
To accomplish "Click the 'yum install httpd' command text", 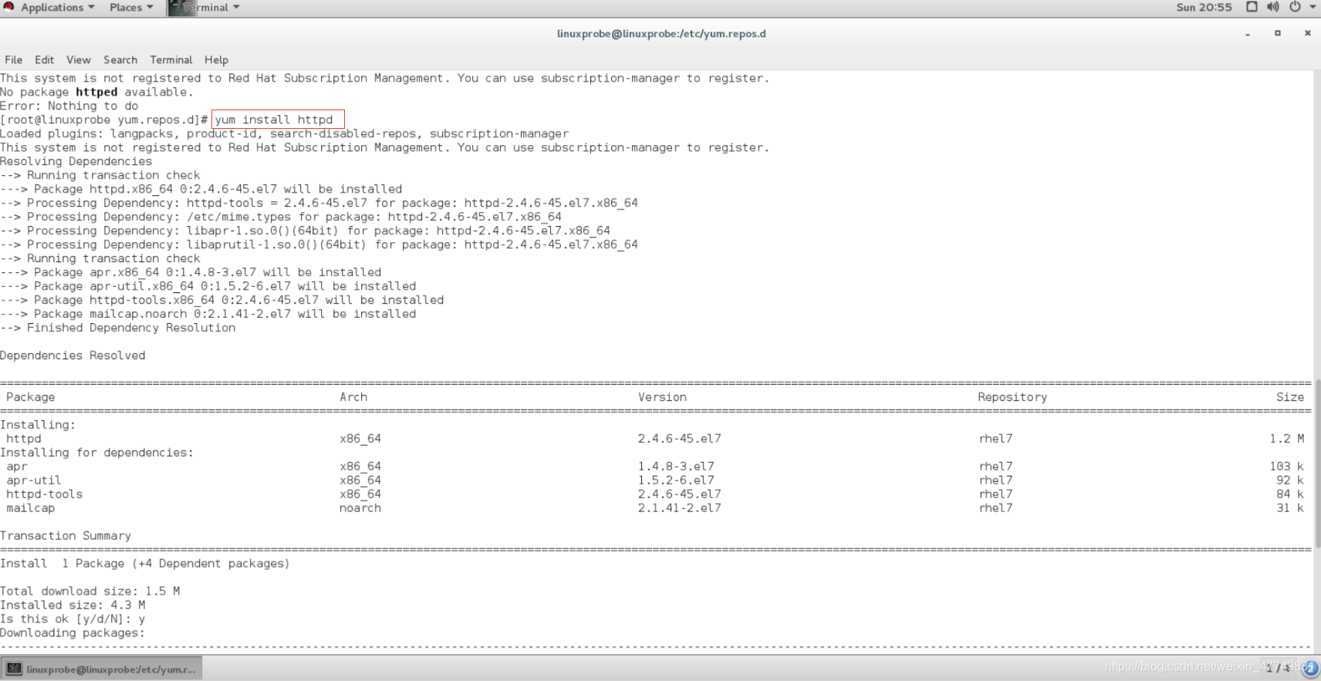I will coord(274,120).
